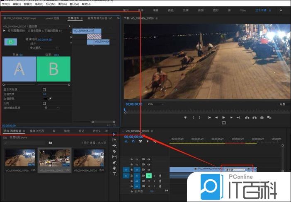Click the border color swatch
The height and width of the screenshot is (202, 291).
pos(45,99)
